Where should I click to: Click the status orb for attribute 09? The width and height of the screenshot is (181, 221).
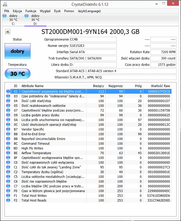[8, 115]
